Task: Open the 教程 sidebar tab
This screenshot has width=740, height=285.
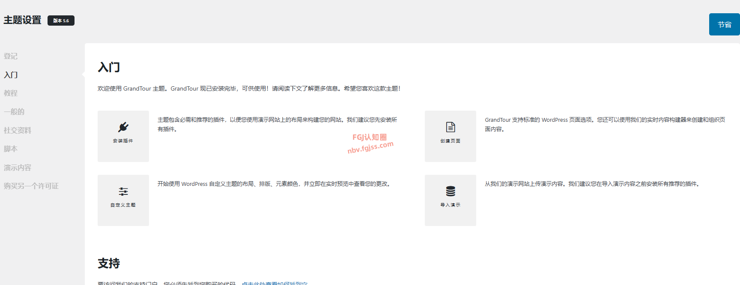Action: 11,93
